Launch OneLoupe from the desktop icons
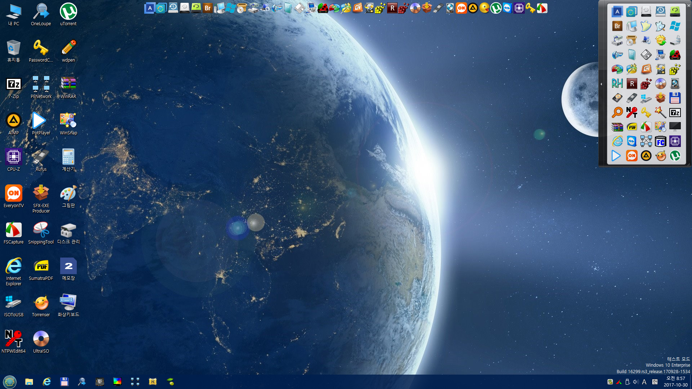Viewport: 692px width, 389px height. pyautogui.click(x=41, y=15)
